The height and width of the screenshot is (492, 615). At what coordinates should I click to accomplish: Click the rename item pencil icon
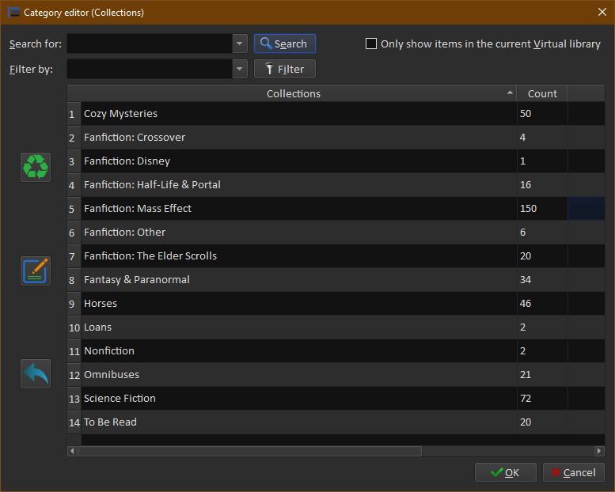pos(36,271)
